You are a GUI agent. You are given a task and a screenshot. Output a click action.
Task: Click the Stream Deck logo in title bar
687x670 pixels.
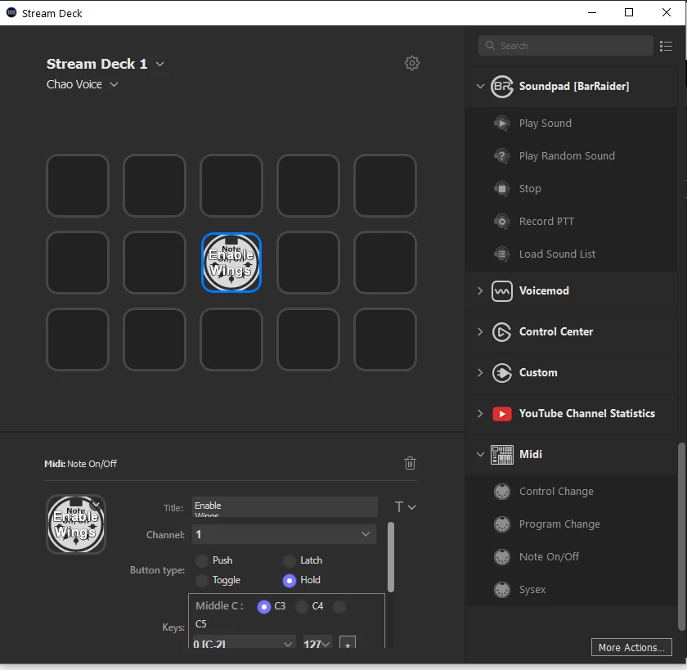coord(11,13)
